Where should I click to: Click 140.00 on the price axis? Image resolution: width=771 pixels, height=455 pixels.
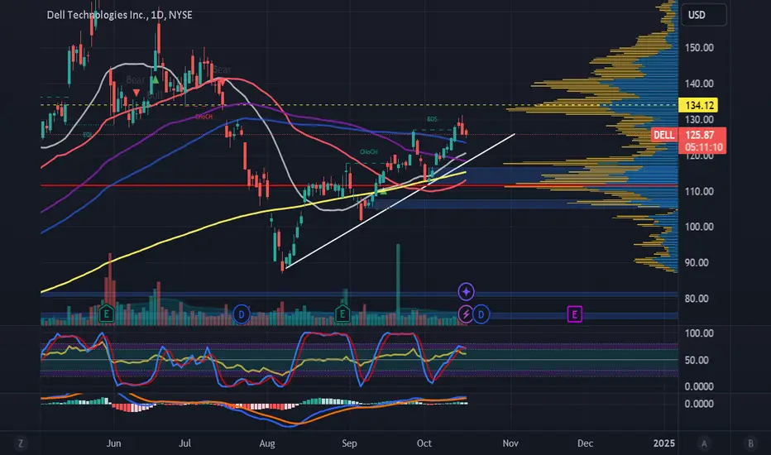(x=699, y=84)
